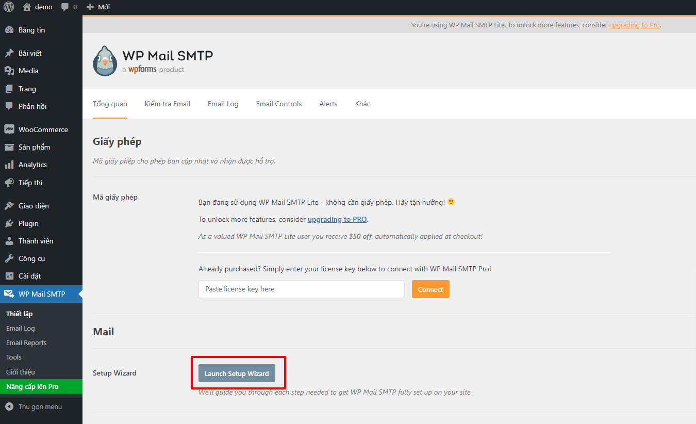
Task: Open the WordPress logo menu
Action: pos(9,7)
